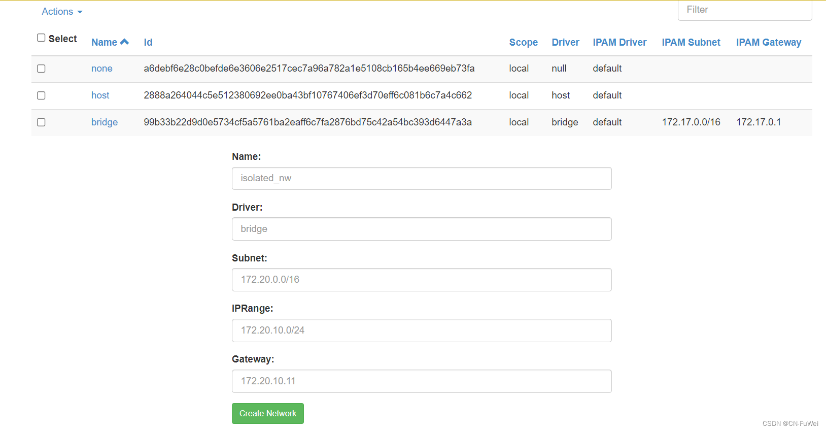Click the Create Network button
The height and width of the screenshot is (431, 826).
[x=268, y=413]
